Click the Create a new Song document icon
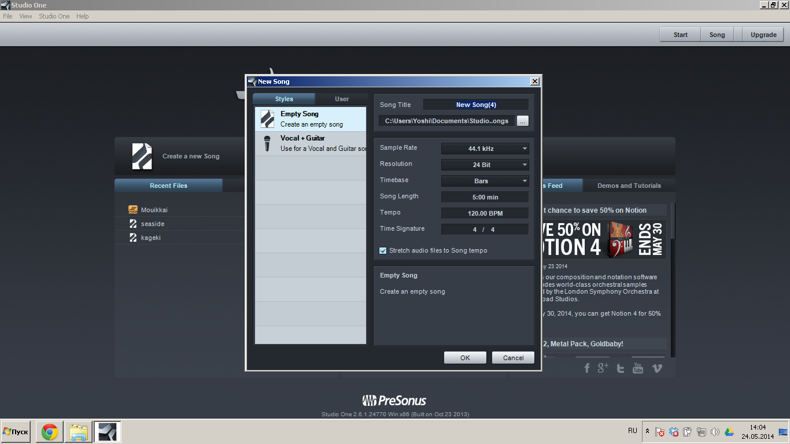This screenshot has height=444, width=790. coord(142,156)
